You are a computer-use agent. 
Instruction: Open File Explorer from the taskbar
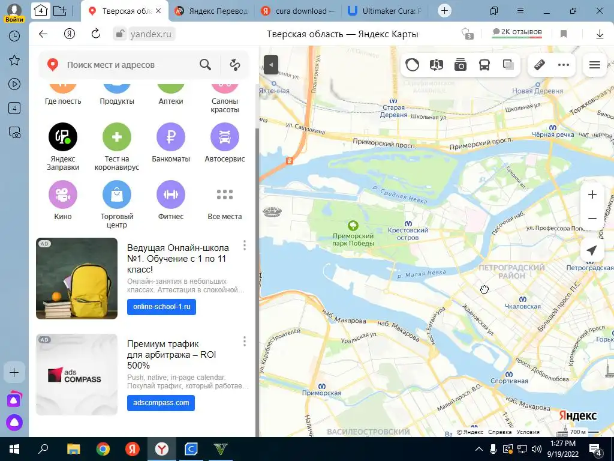[x=74, y=449]
